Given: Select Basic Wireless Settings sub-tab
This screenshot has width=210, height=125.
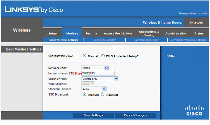Looking at the screenshot, I should click(x=63, y=40).
